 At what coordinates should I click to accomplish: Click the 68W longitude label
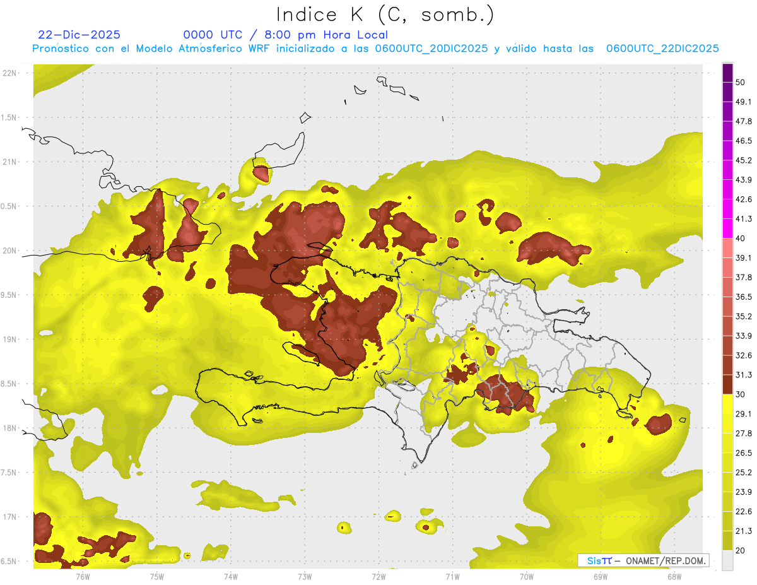click(x=674, y=576)
